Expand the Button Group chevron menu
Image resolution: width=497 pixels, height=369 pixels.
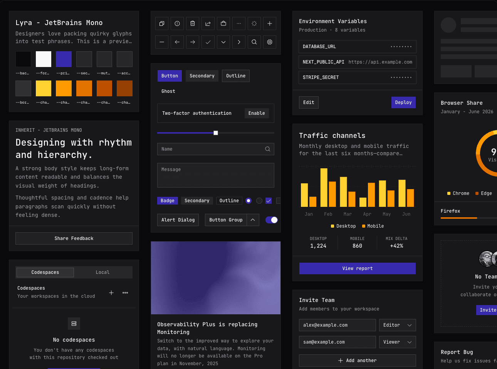pyautogui.click(x=253, y=220)
